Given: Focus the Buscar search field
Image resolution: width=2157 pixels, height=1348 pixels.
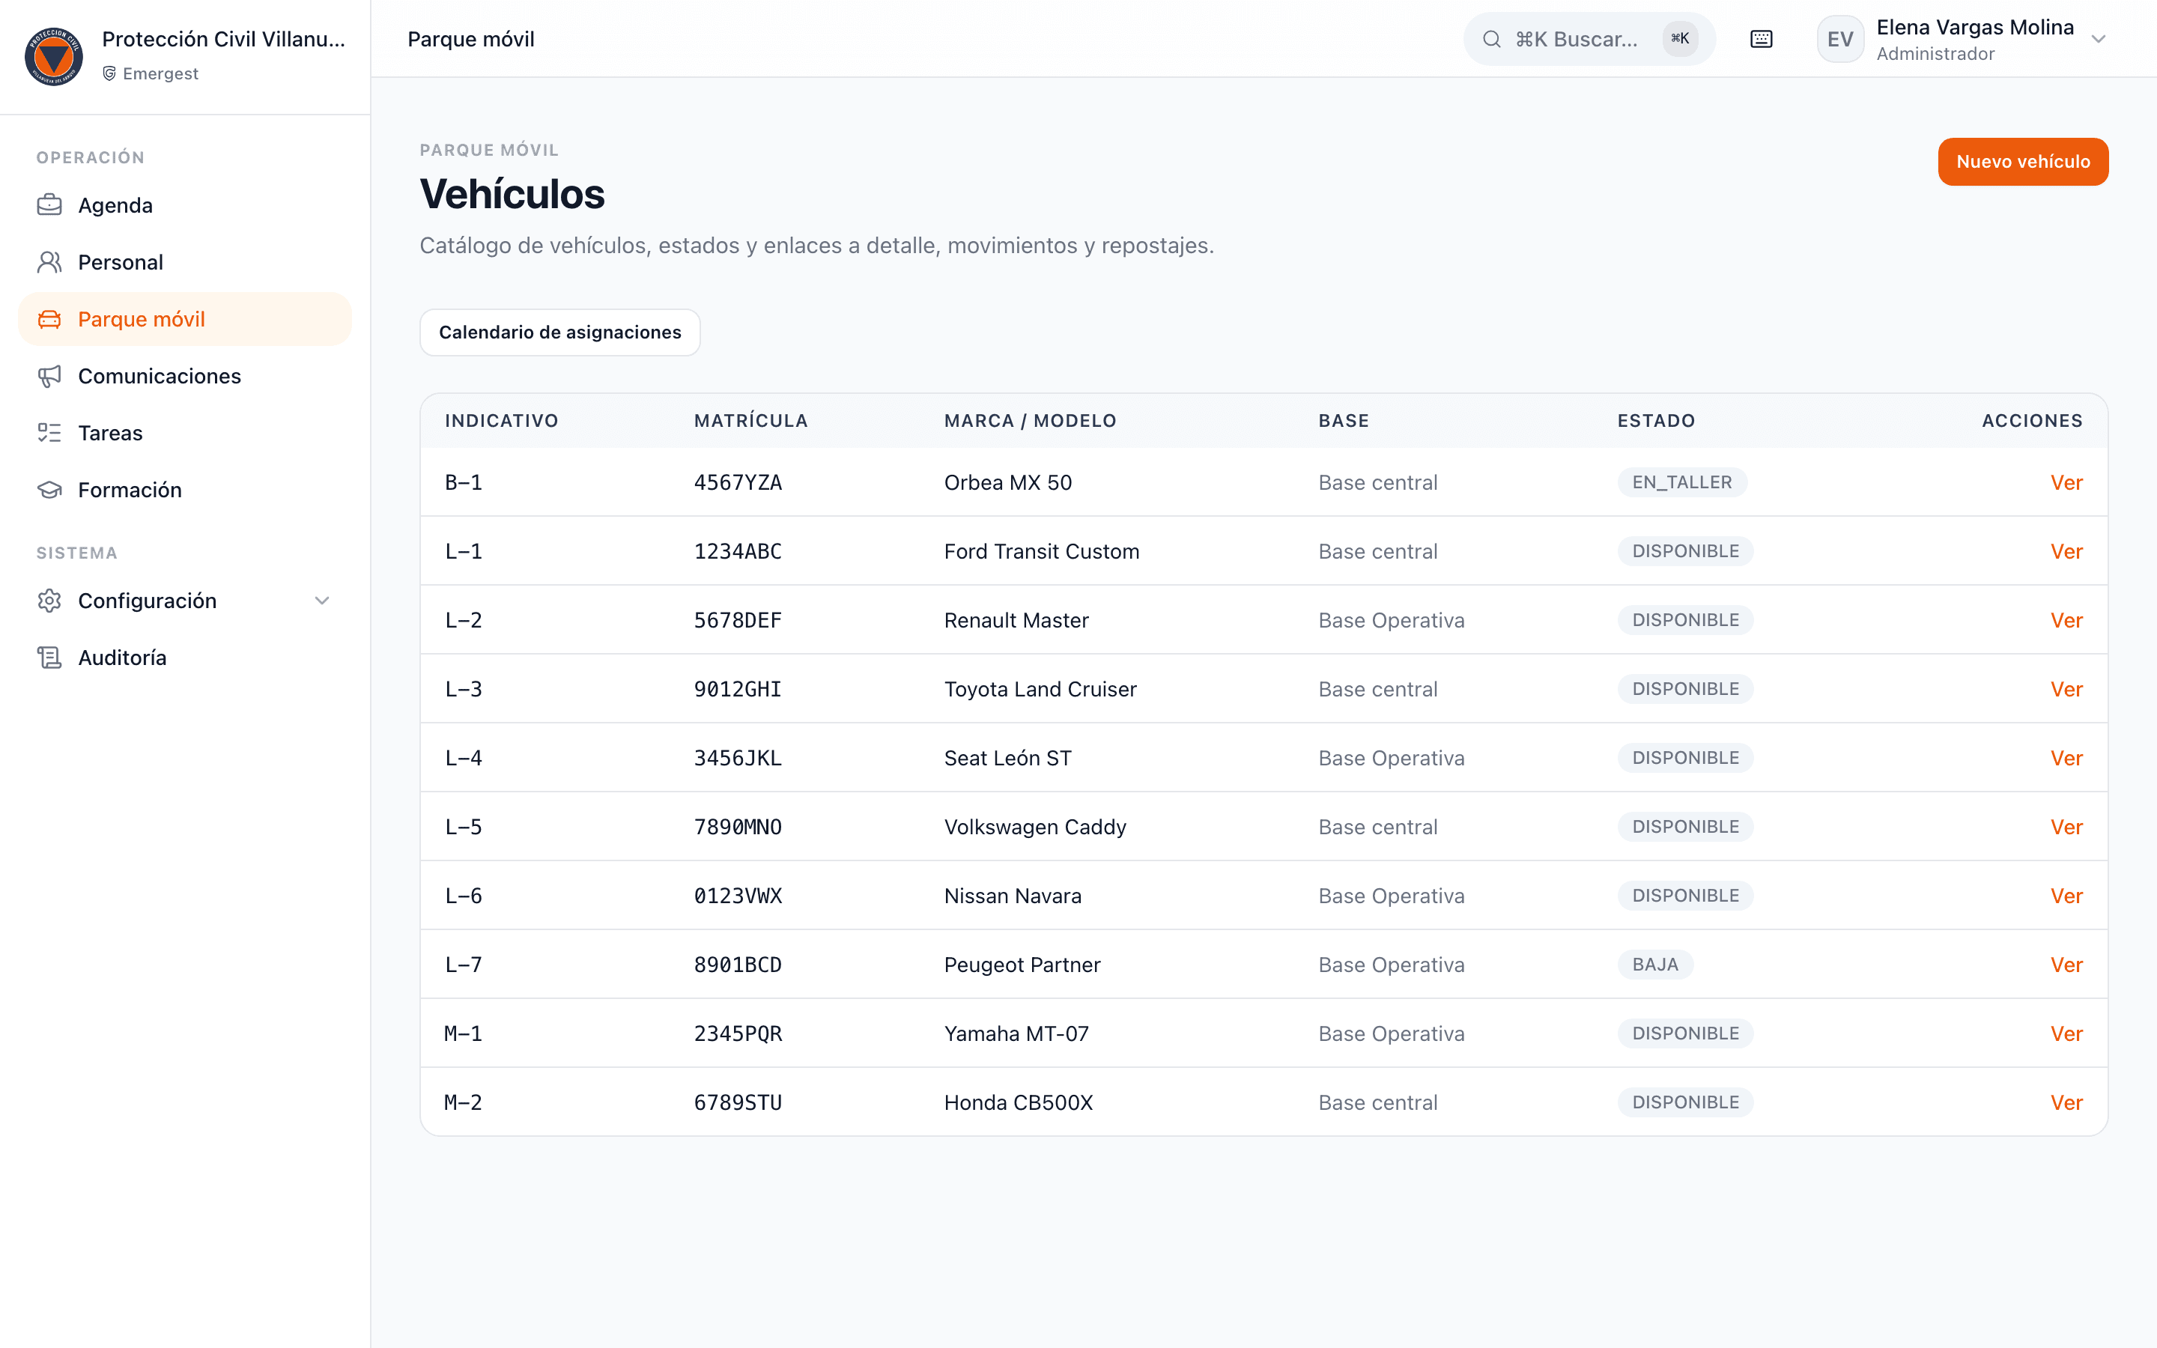Looking at the screenshot, I should tap(1589, 39).
